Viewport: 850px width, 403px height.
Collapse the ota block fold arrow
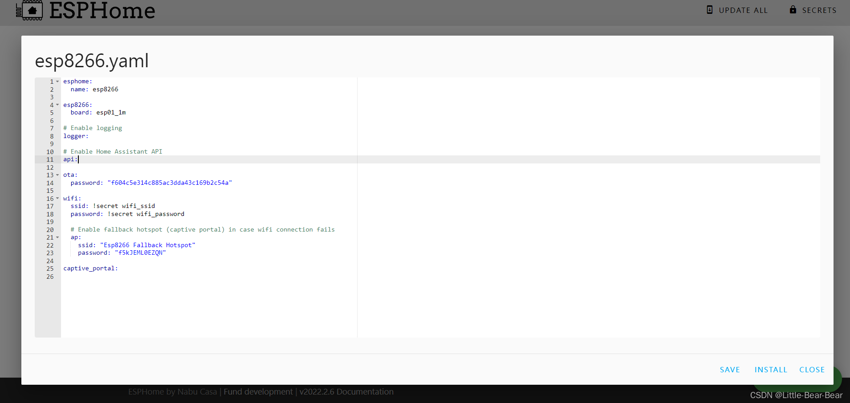(x=57, y=175)
